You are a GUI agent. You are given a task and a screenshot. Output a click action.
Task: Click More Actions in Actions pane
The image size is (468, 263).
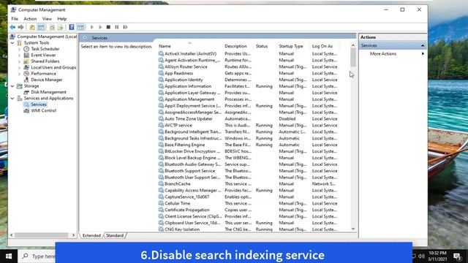[x=383, y=53]
